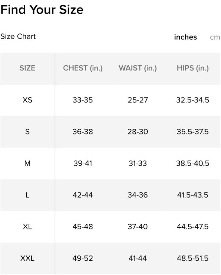221x275 pixels.
Task: Click the Size Chart label
Action: 18,37
